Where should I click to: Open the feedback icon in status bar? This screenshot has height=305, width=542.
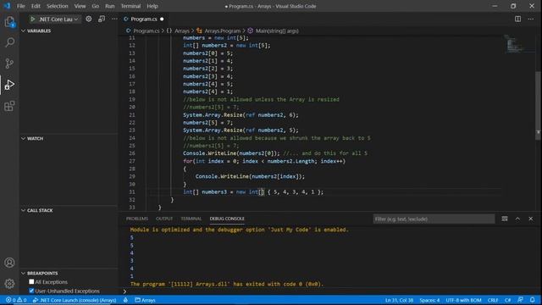click(x=520, y=300)
